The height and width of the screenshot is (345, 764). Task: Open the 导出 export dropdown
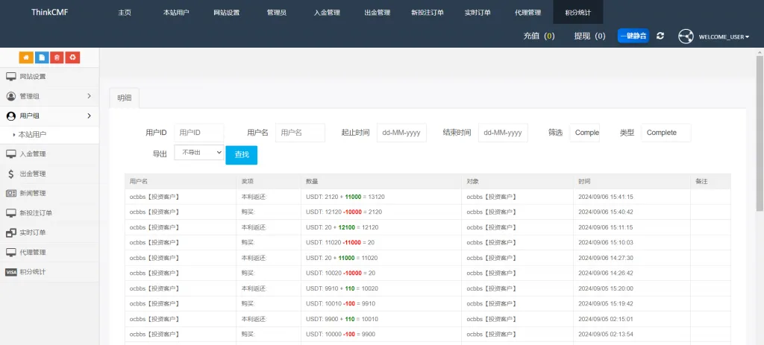[198, 152]
